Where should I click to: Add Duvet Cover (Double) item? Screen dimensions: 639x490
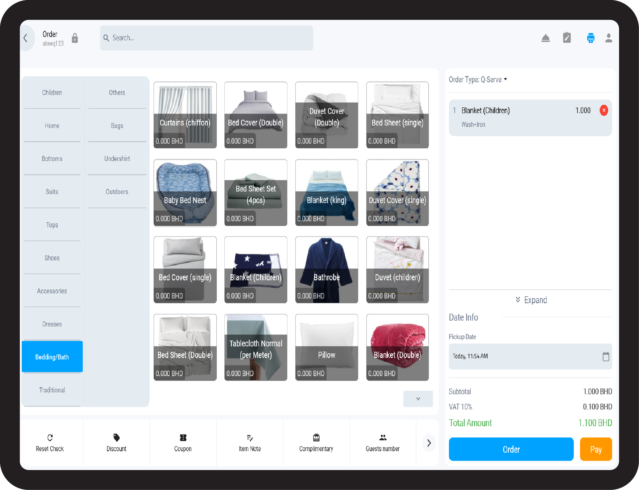pyautogui.click(x=327, y=115)
